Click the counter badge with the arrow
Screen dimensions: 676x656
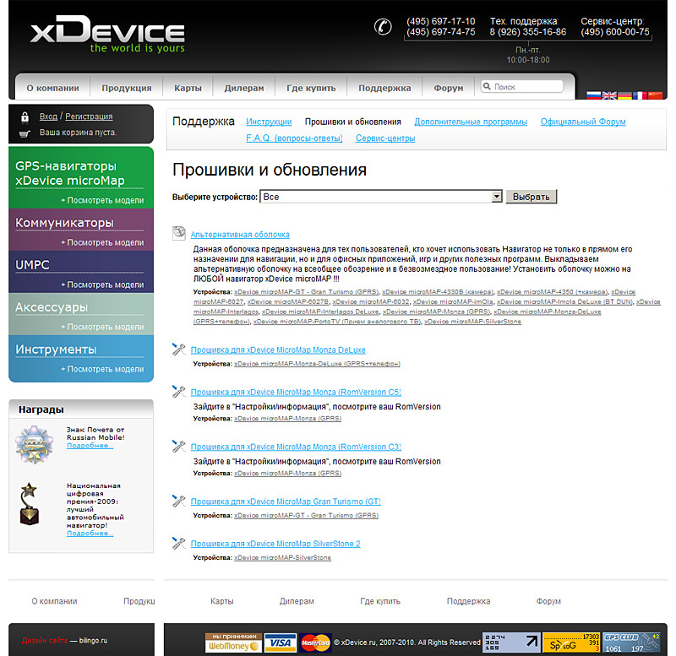[511, 642]
